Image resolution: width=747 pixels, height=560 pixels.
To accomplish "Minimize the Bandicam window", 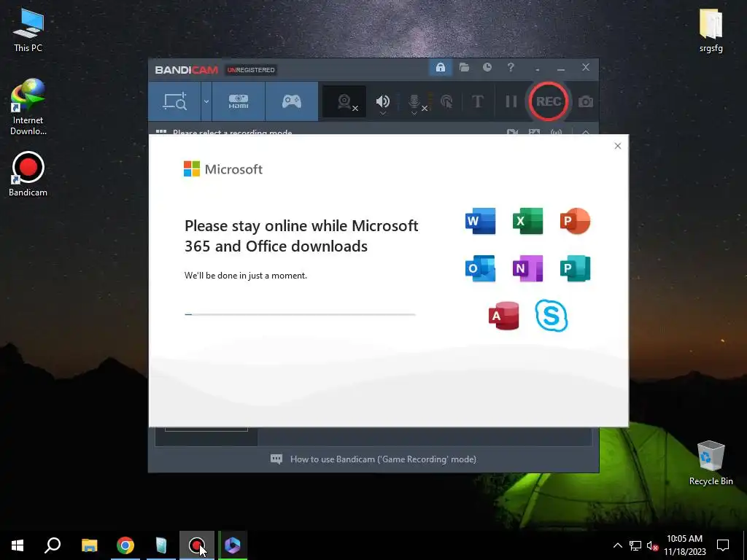I will pos(561,69).
